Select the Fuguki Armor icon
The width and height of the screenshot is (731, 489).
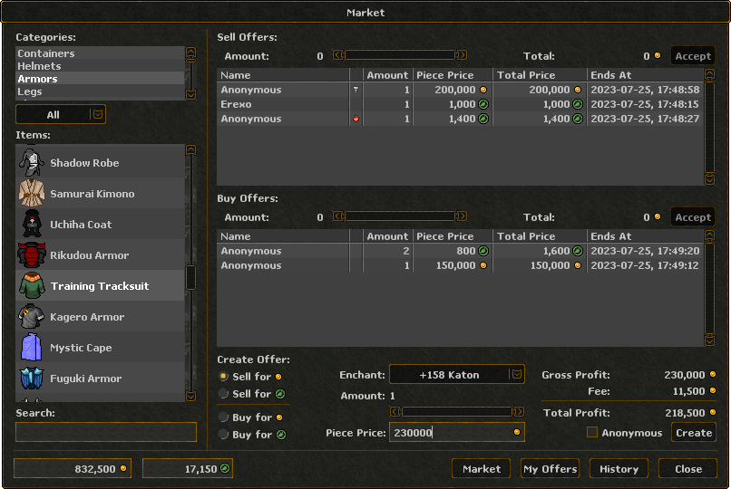(32, 379)
